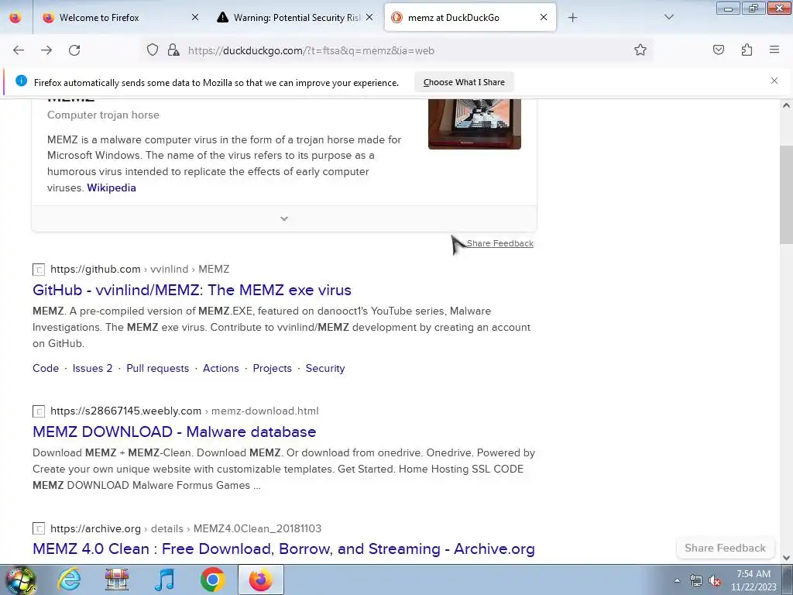Launch Internet Explorer from the taskbar
Image resolution: width=793 pixels, height=595 pixels.
point(69,580)
